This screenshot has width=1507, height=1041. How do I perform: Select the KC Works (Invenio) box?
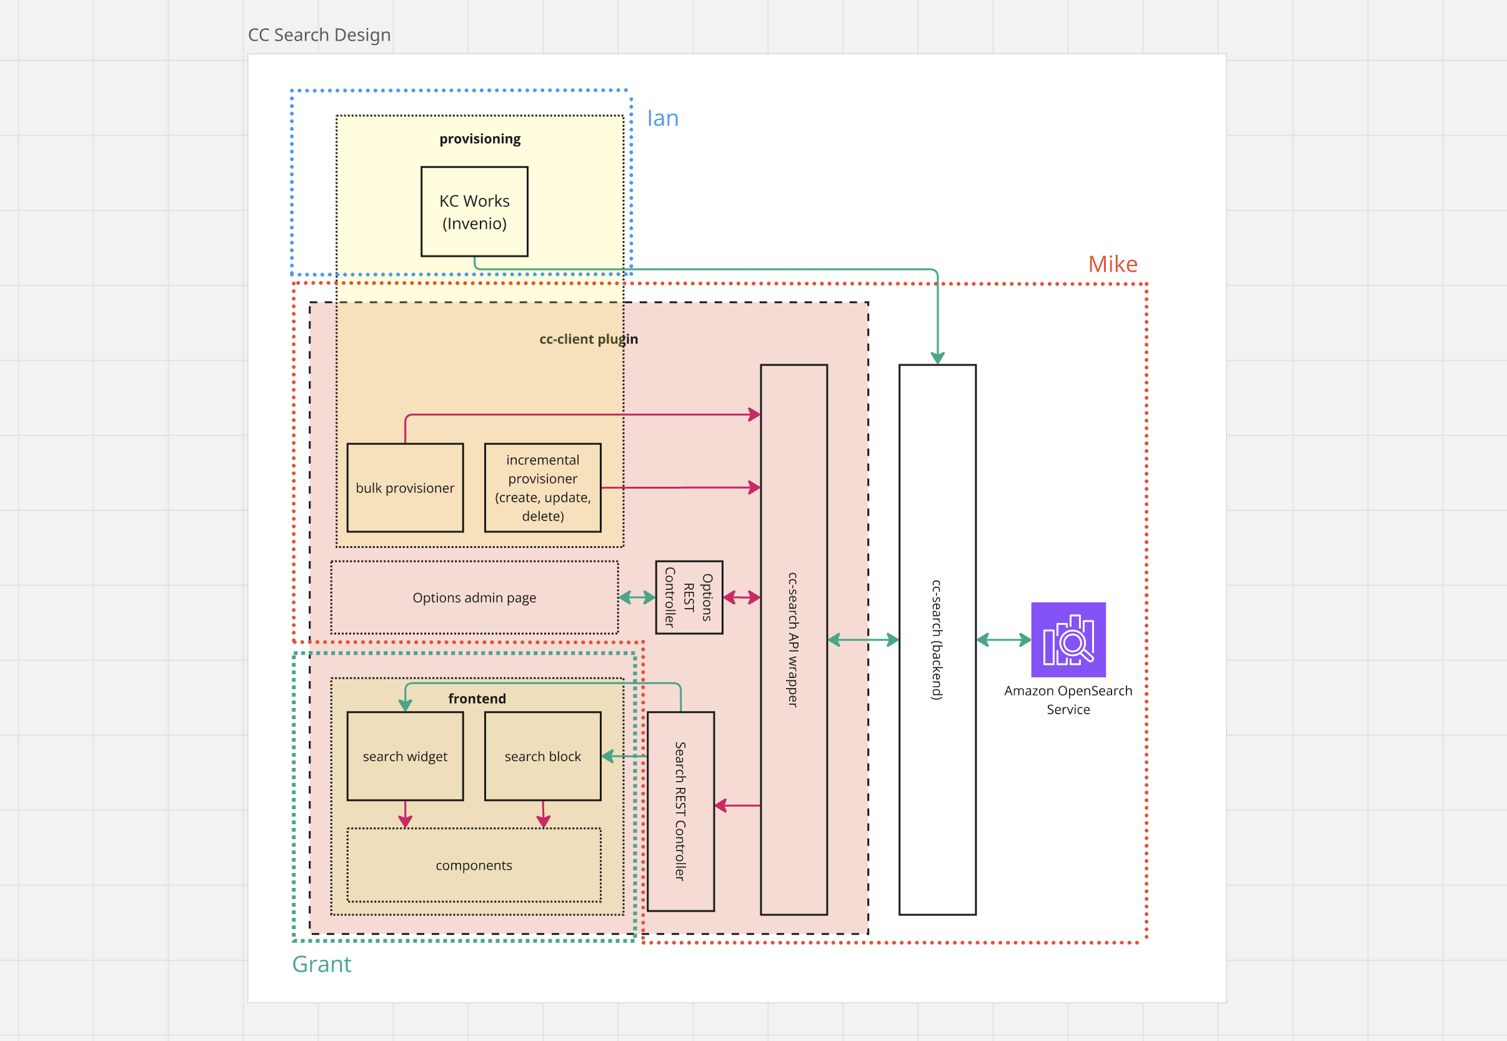474,211
